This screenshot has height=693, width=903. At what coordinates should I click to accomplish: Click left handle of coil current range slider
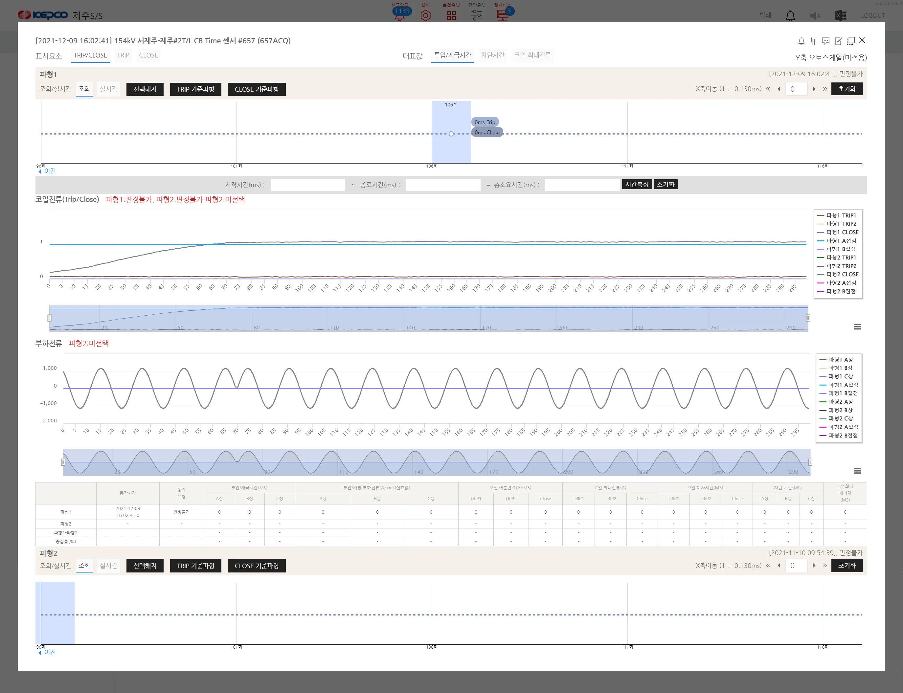pyautogui.click(x=49, y=318)
